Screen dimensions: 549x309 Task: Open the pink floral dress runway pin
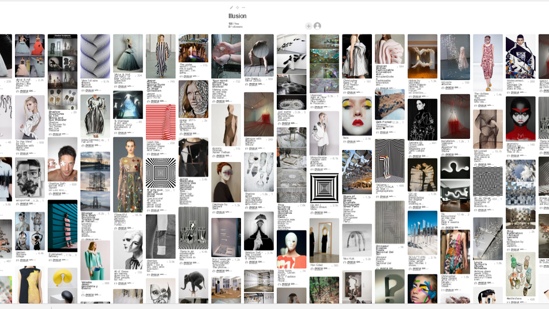pyautogui.click(x=488, y=63)
